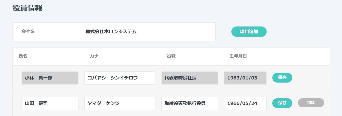The image size is (342, 116).
Task: Select the 代表取締役社長 position field
Action: pos(189,78)
